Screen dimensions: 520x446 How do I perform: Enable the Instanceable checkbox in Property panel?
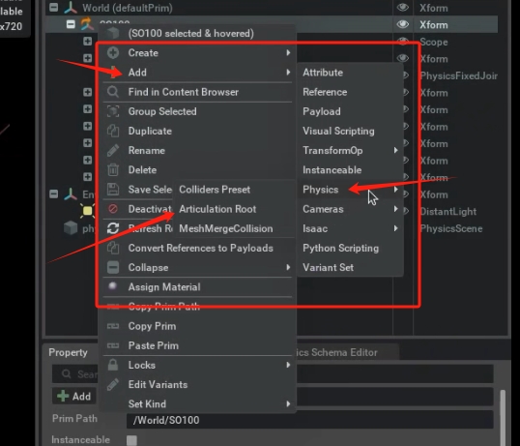click(x=131, y=440)
